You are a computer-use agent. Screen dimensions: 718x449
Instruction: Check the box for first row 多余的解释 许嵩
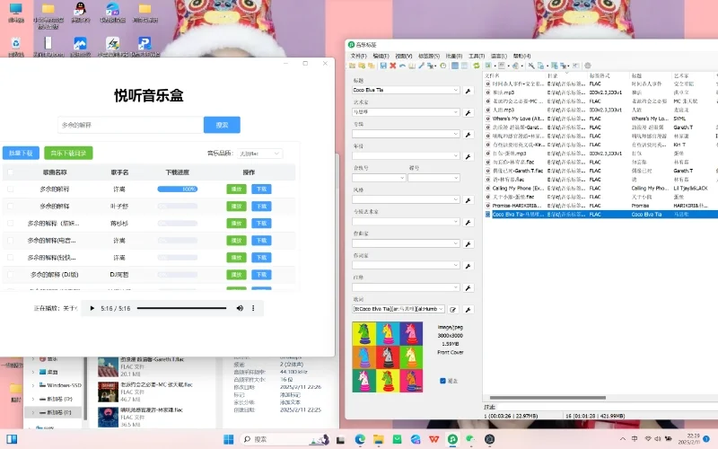pos(10,189)
